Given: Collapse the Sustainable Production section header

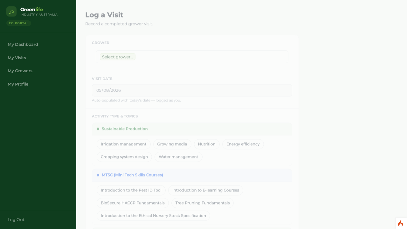Looking at the screenshot, I should 192,129.
